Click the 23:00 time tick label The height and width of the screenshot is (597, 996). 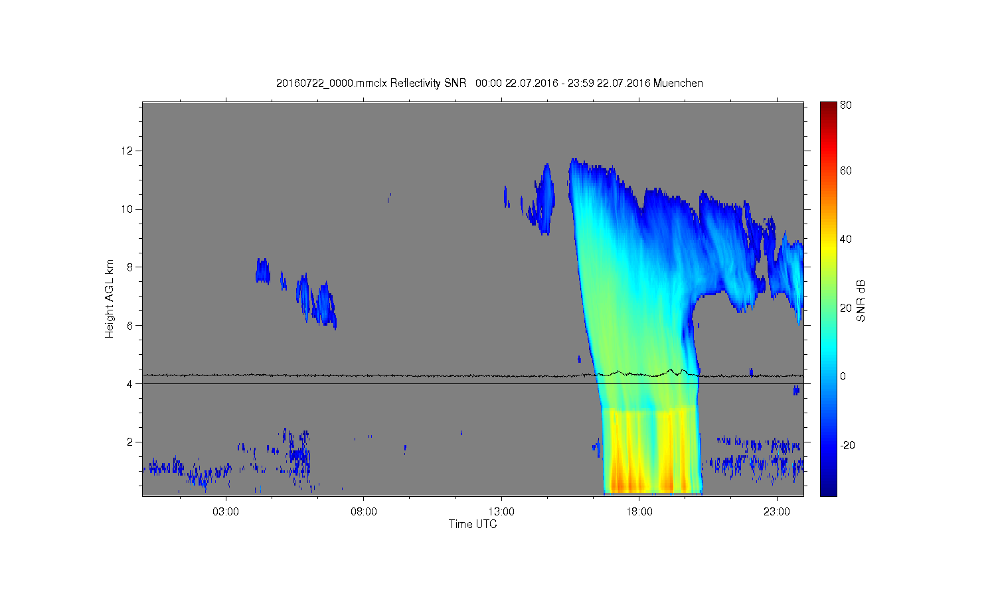click(x=777, y=512)
